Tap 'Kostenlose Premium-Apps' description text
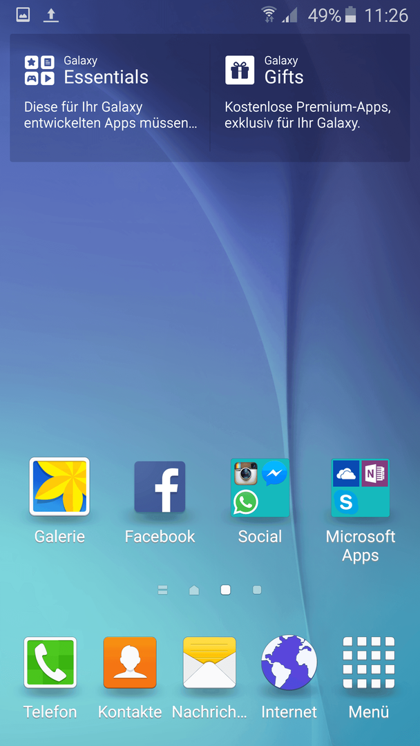Viewport: 420px width, 746px height. [307, 115]
